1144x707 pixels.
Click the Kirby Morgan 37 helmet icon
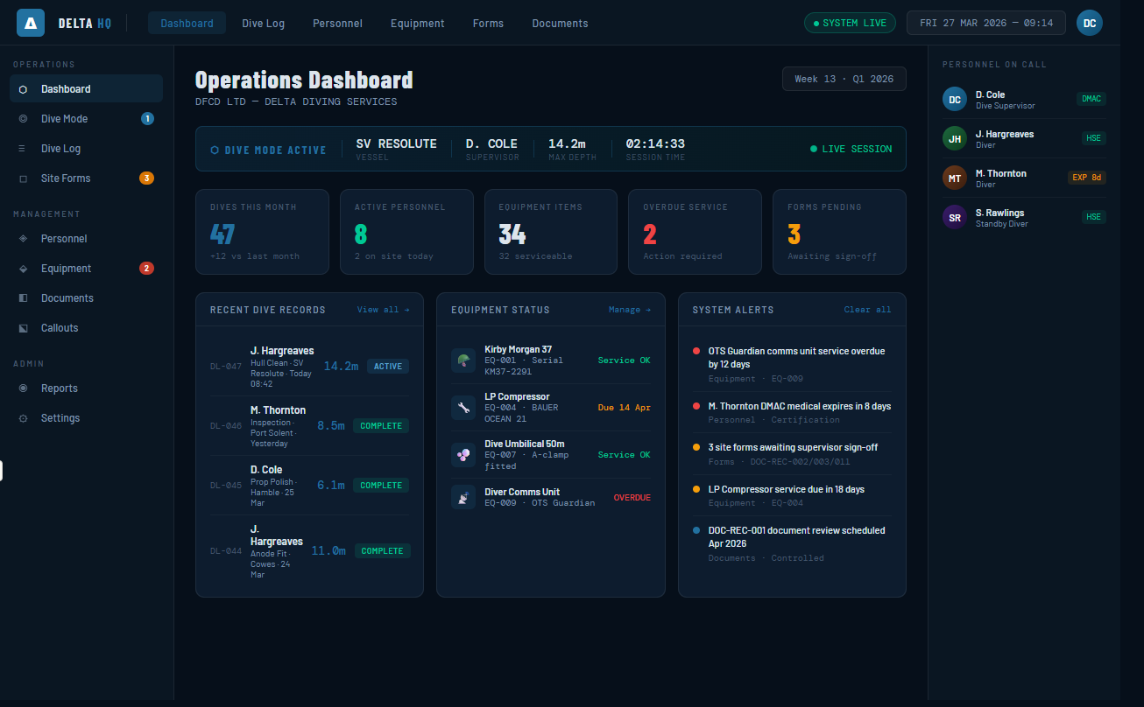463,360
